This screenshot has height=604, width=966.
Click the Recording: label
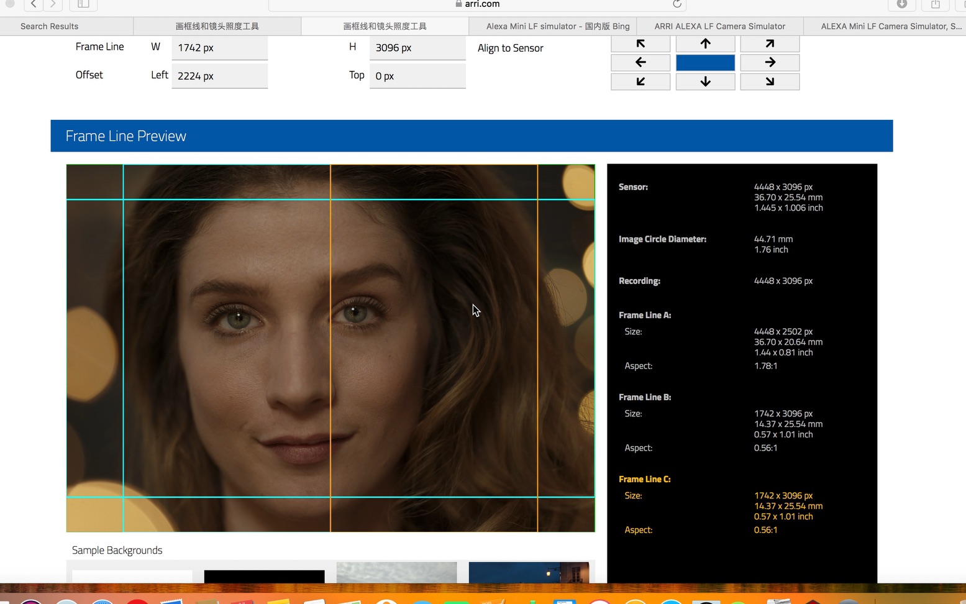(x=639, y=281)
